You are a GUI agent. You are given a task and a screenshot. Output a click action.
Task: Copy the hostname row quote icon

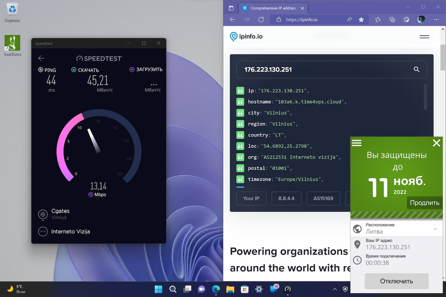coord(240,102)
